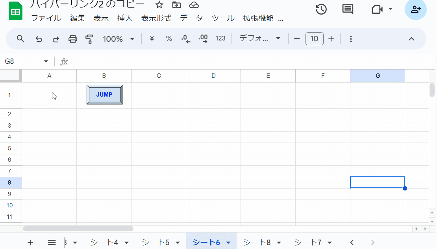
Task: Open the 挿入 menu
Action: pos(124,18)
